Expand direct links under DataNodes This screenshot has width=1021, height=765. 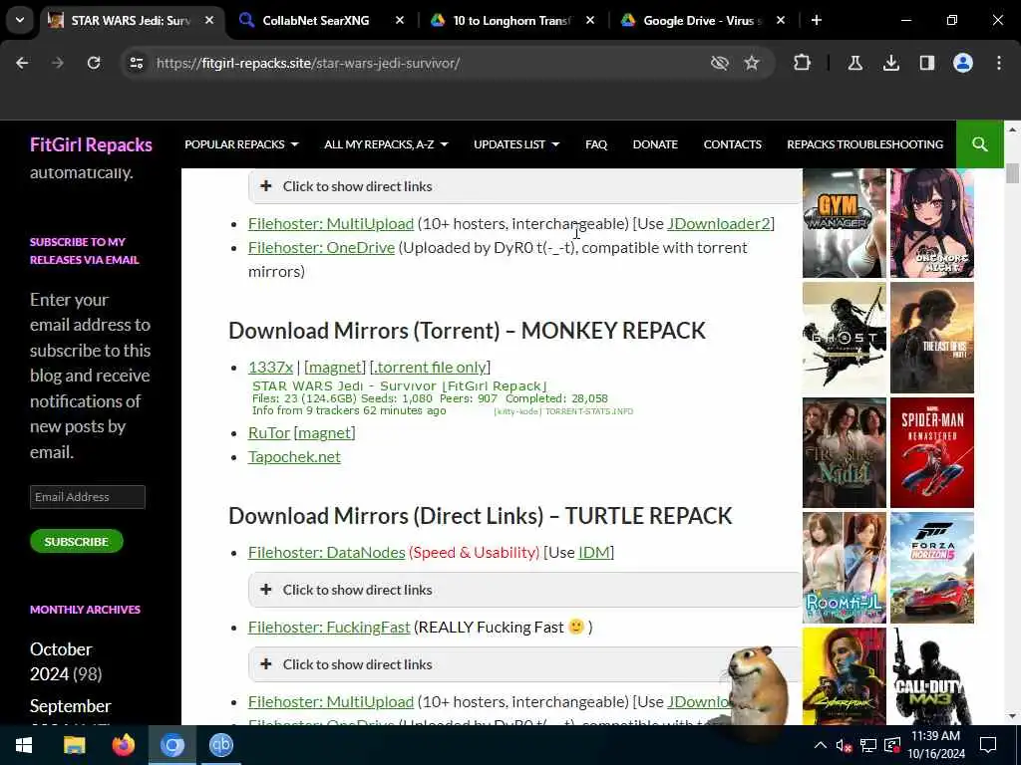[x=524, y=590]
